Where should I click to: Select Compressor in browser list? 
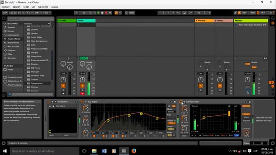point(37,83)
